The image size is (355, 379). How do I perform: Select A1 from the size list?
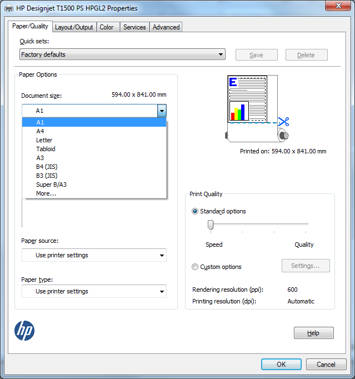click(94, 122)
